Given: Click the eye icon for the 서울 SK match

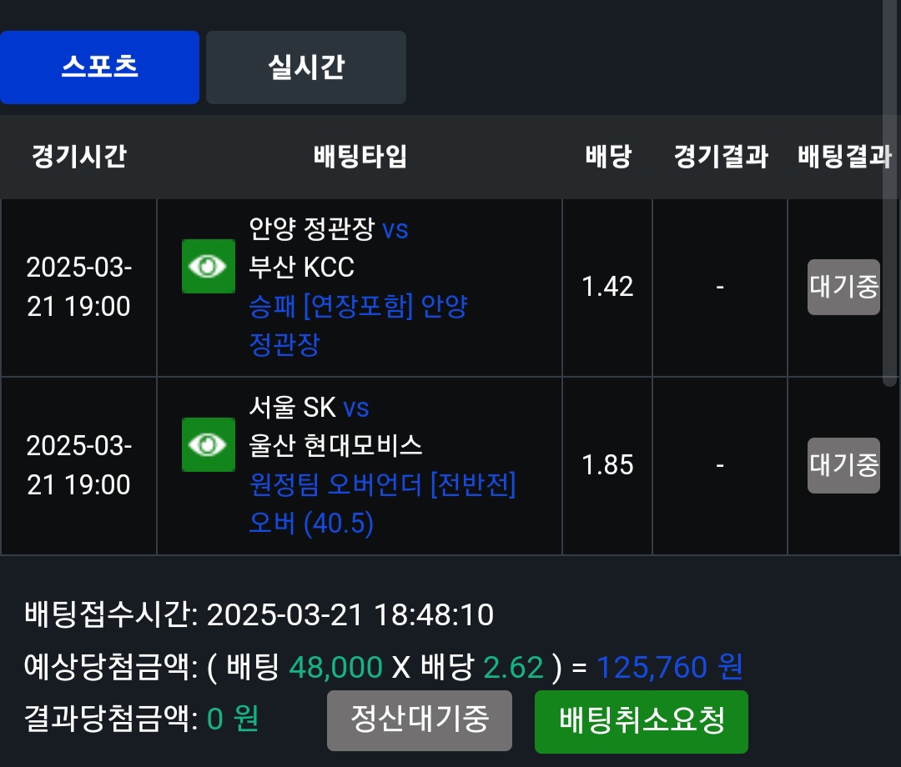Looking at the screenshot, I should (x=209, y=445).
